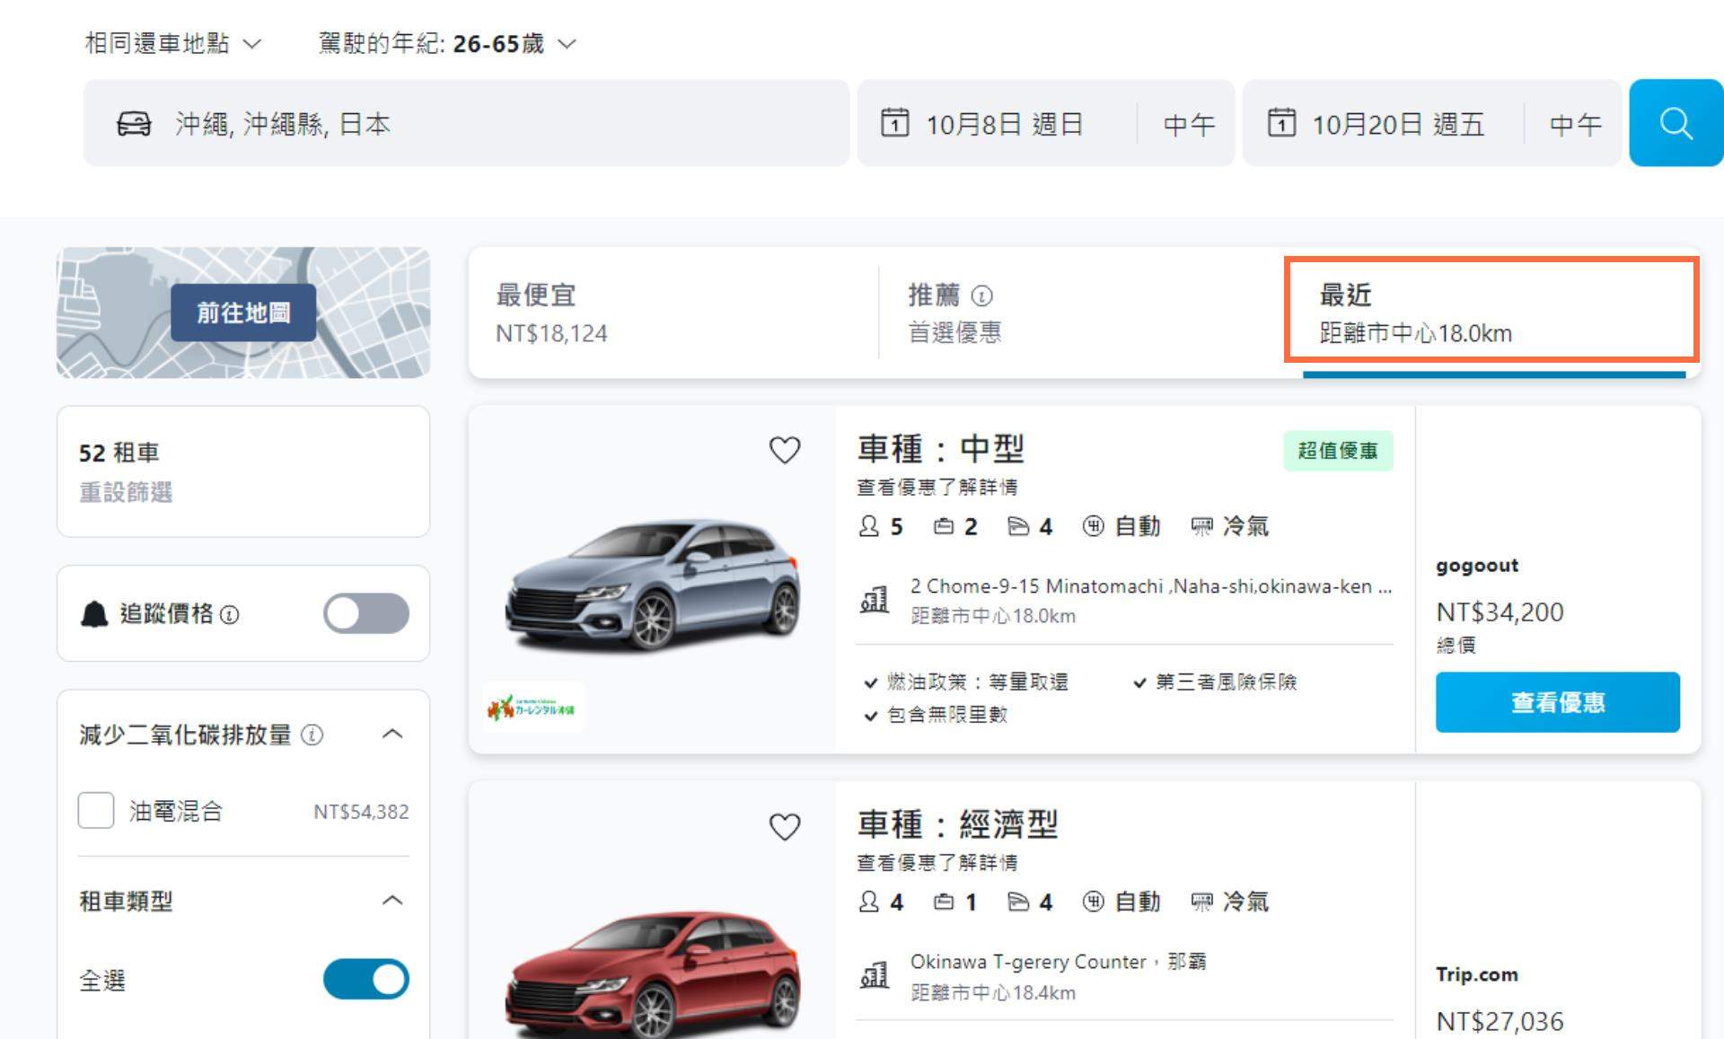This screenshot has width=1724, height=1039.
Task: Click transmission icon on 經濟型 card
Action: click(x=1093, y=902)
